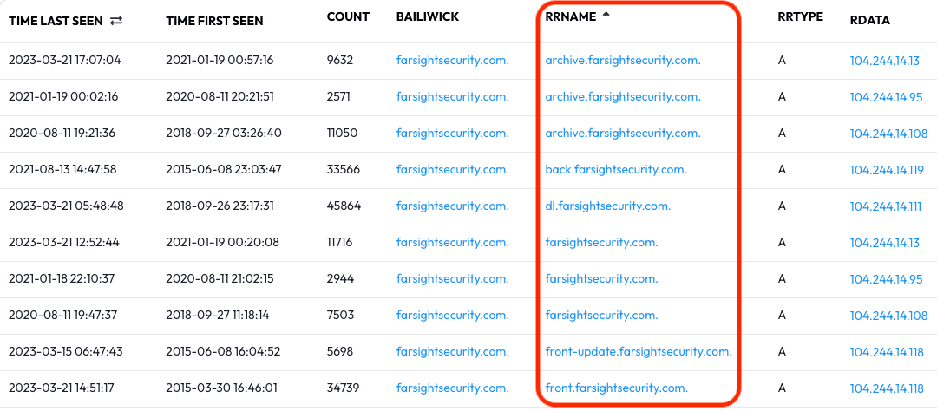Image resolution: width=937 pixels, height=411 pixels.
Task: Click the RDATA column header
Action: point(870,20)
